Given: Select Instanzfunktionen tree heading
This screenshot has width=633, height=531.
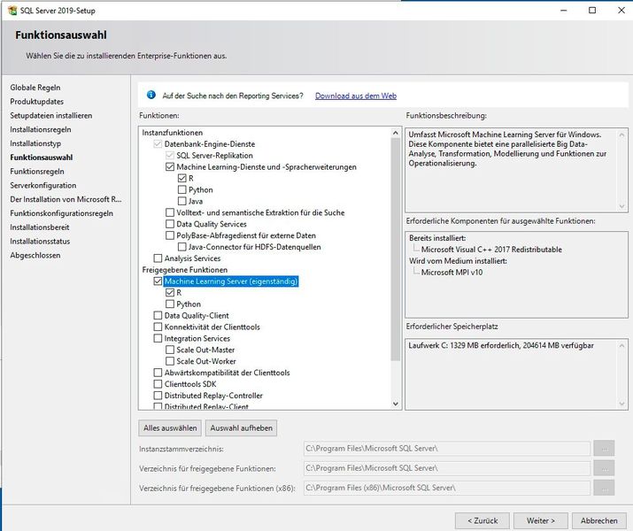Looking at the screenshot, I should (x=173, y=133).
